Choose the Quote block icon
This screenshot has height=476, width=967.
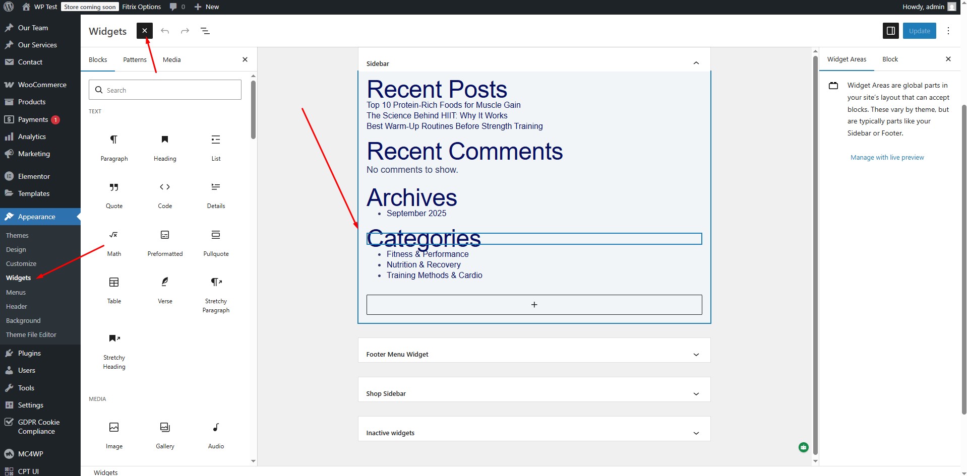point(114,187)
